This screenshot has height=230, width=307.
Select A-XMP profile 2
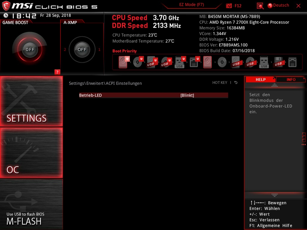(x=65, y=50)
